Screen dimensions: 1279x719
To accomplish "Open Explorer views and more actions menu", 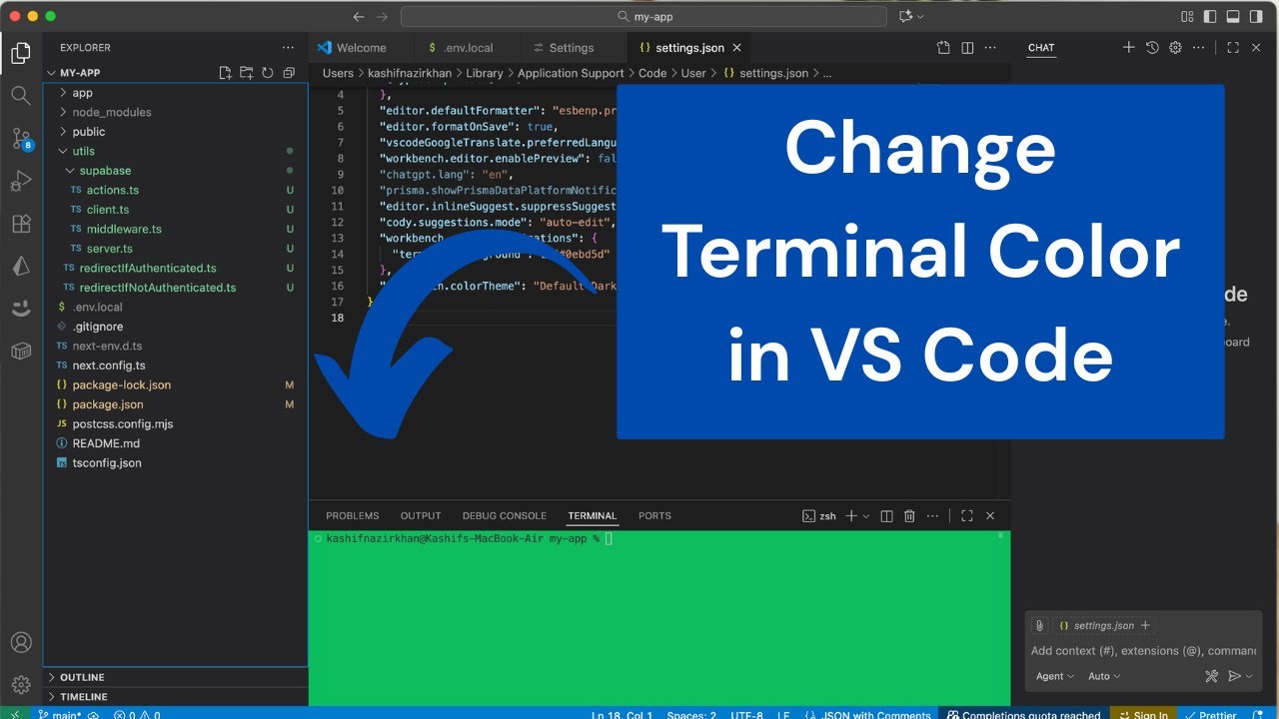I will pyautogui.click(x=289, y=47).
